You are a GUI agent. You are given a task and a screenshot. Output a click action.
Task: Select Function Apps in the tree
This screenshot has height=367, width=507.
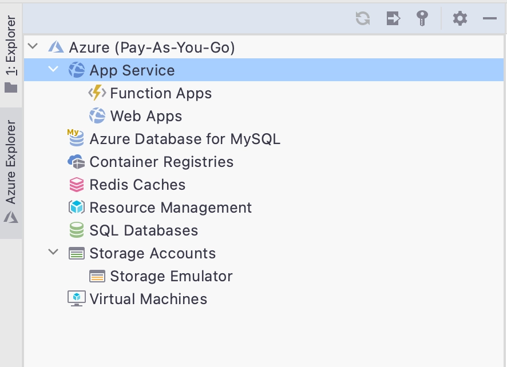pos(161,93)
